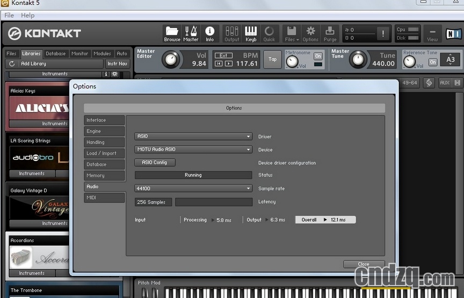Switch to the Monitor browser tab

(x=79, y=54)
